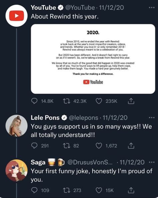
Task: View Lele Pons's profile picture
Action: 17,126
